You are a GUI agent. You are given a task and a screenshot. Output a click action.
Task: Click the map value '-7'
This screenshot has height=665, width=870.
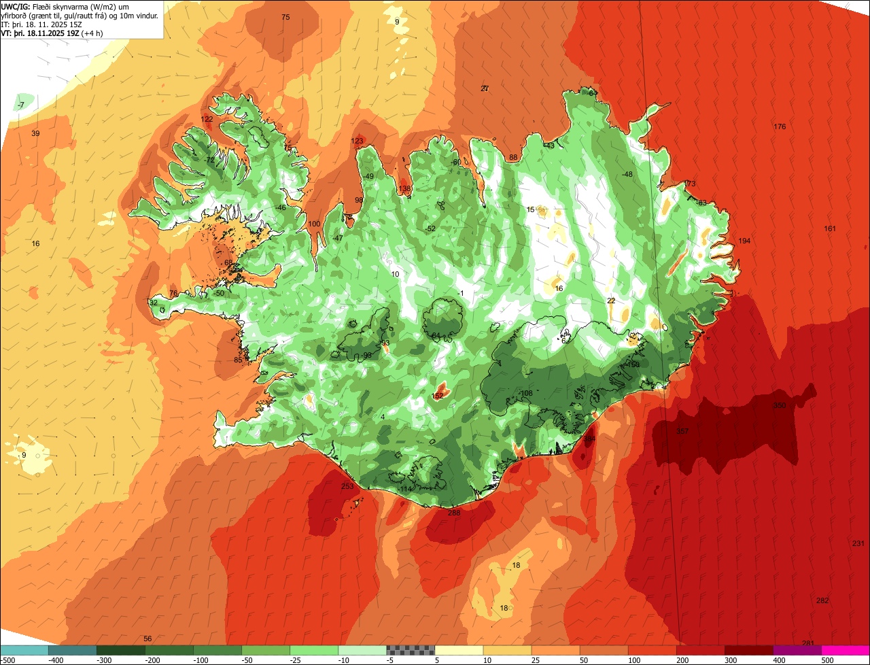[21, 105]
